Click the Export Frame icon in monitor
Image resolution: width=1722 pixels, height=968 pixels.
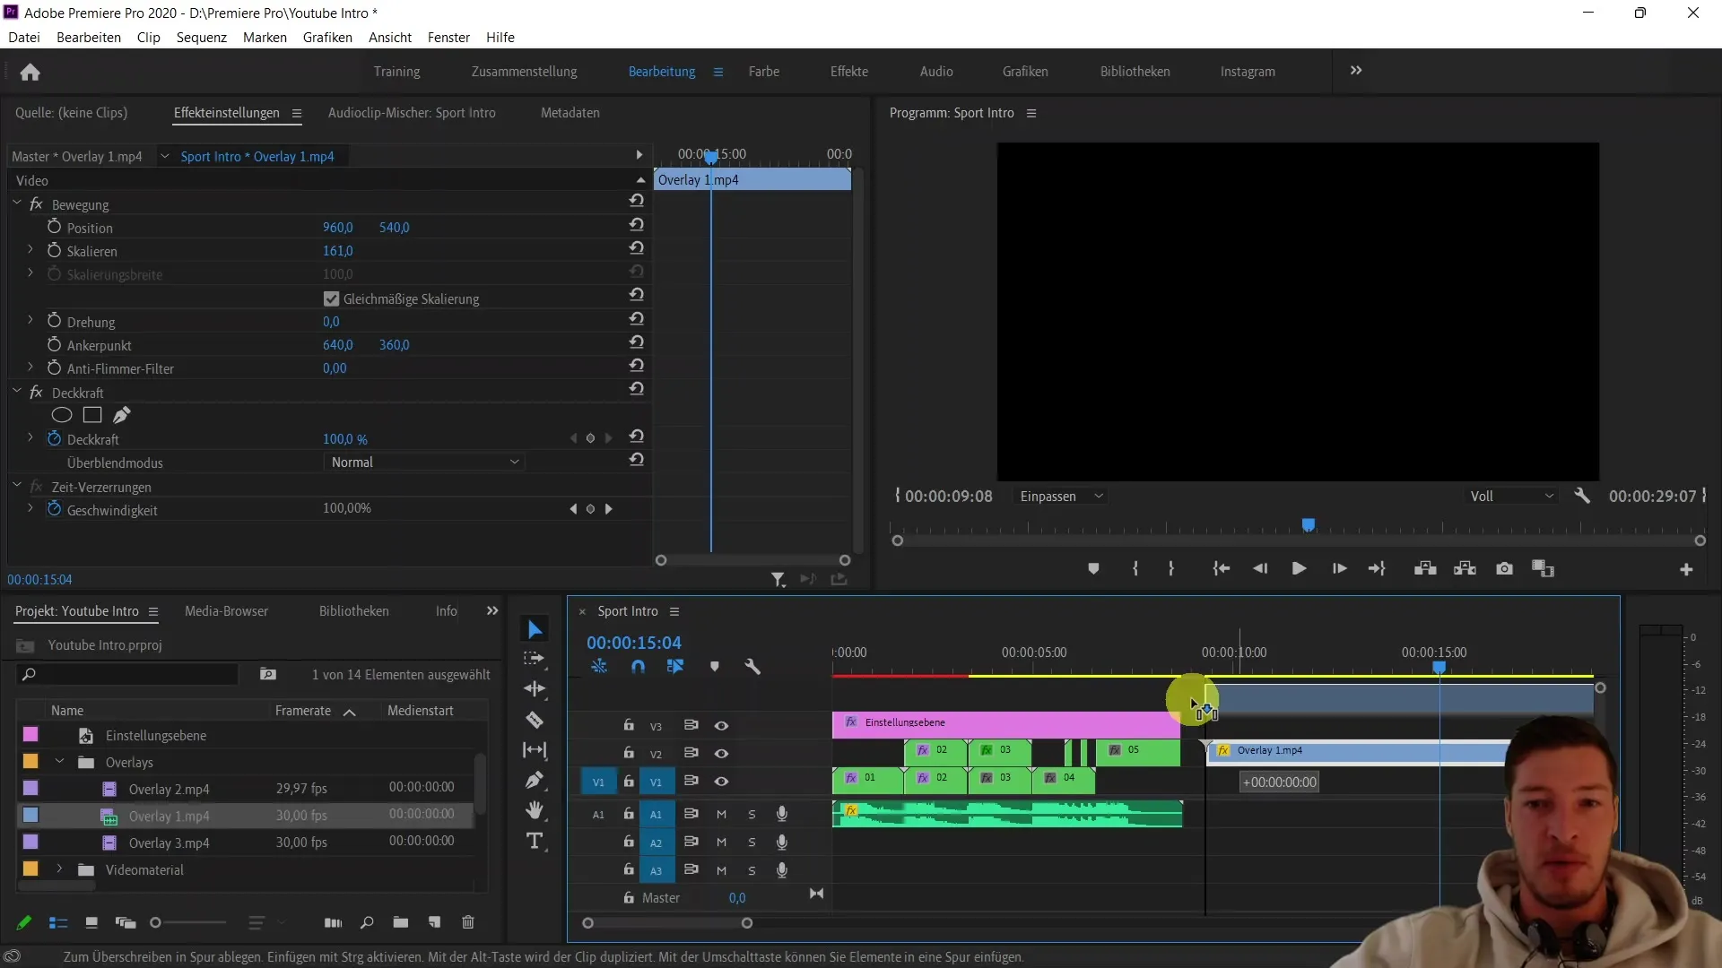coord(1504,568)
